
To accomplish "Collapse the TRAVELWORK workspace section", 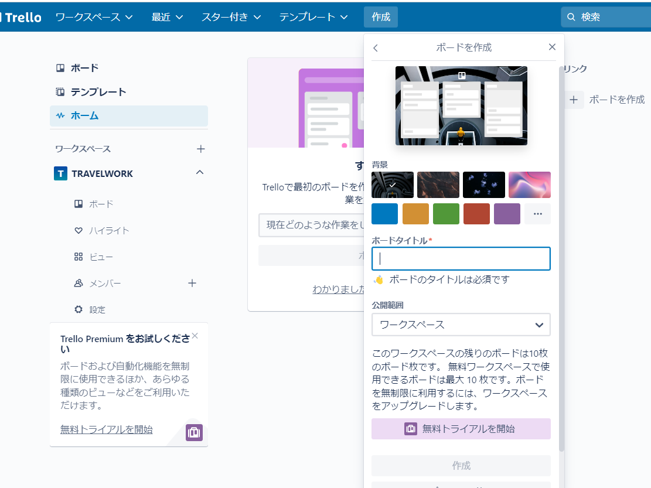I will 200,172.
